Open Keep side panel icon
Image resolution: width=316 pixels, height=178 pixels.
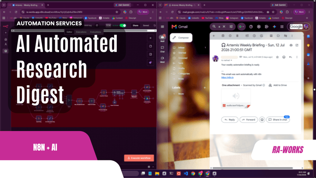pyautogui.click(x=308, y=46)
